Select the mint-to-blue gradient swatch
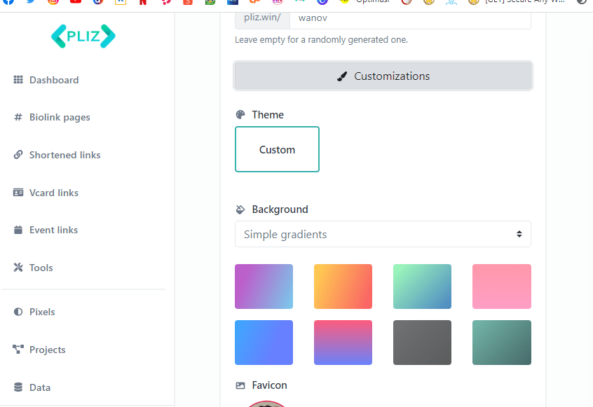Viewport: 593px width, 407px height. 422,287
